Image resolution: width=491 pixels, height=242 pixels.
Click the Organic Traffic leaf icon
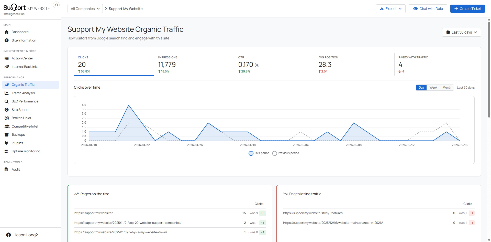pos(7,85)
